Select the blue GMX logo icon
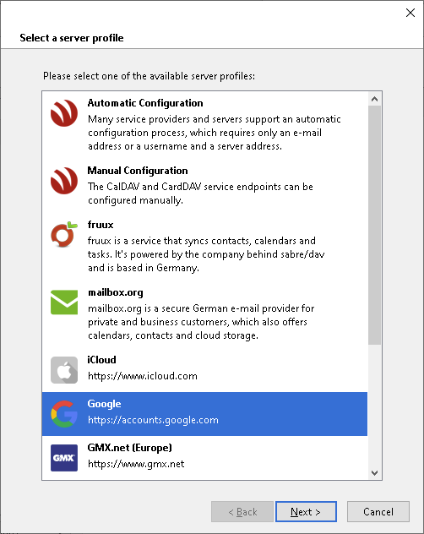 coord(64,458)
